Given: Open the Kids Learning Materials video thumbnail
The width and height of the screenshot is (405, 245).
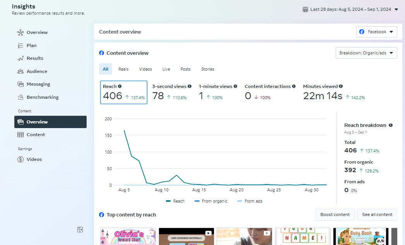Looking at the screenshot, I should click(x=186, y=237).
